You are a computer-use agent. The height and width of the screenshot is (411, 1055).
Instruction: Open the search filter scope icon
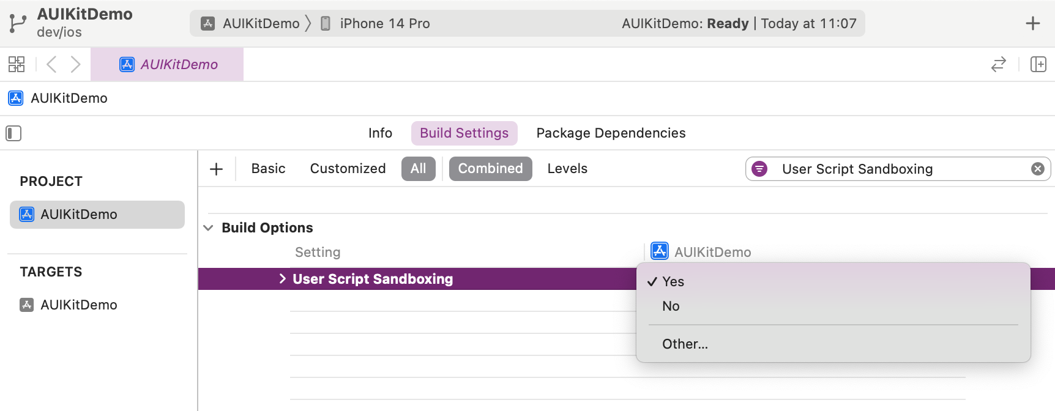pyautogui.click(x=759, y=169)
